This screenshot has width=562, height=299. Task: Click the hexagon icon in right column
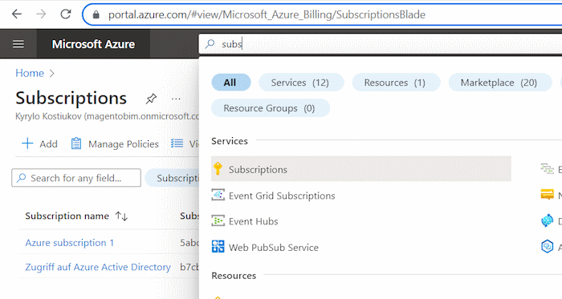click(547, 246)
